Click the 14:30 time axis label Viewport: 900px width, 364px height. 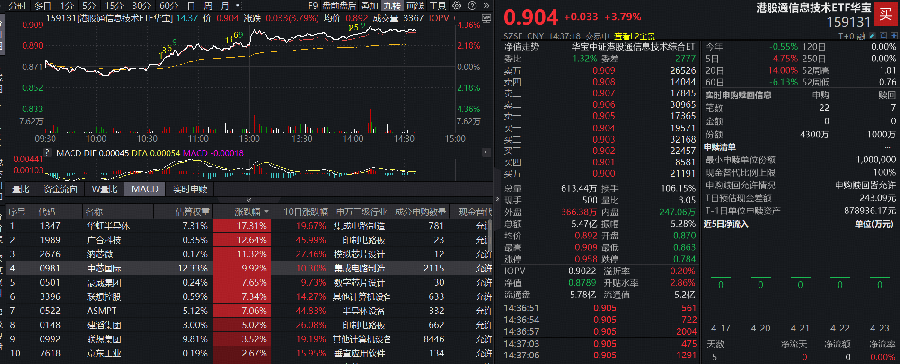pyautogui.click(x=404, y=139)
